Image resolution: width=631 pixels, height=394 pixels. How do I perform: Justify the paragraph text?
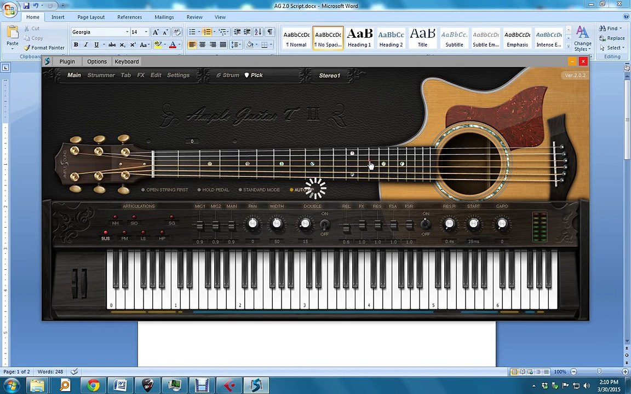[x=223, y=45]
